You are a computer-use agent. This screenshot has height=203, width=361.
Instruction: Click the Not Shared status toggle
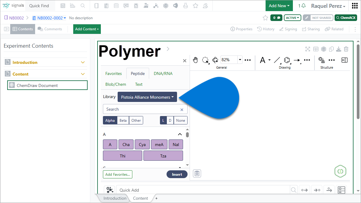pos(318,18)
